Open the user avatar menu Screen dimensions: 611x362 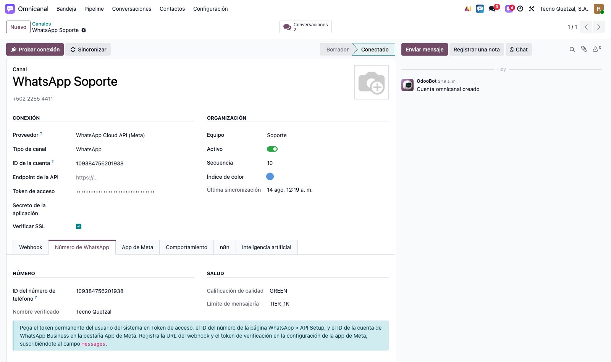coord(599,9)
